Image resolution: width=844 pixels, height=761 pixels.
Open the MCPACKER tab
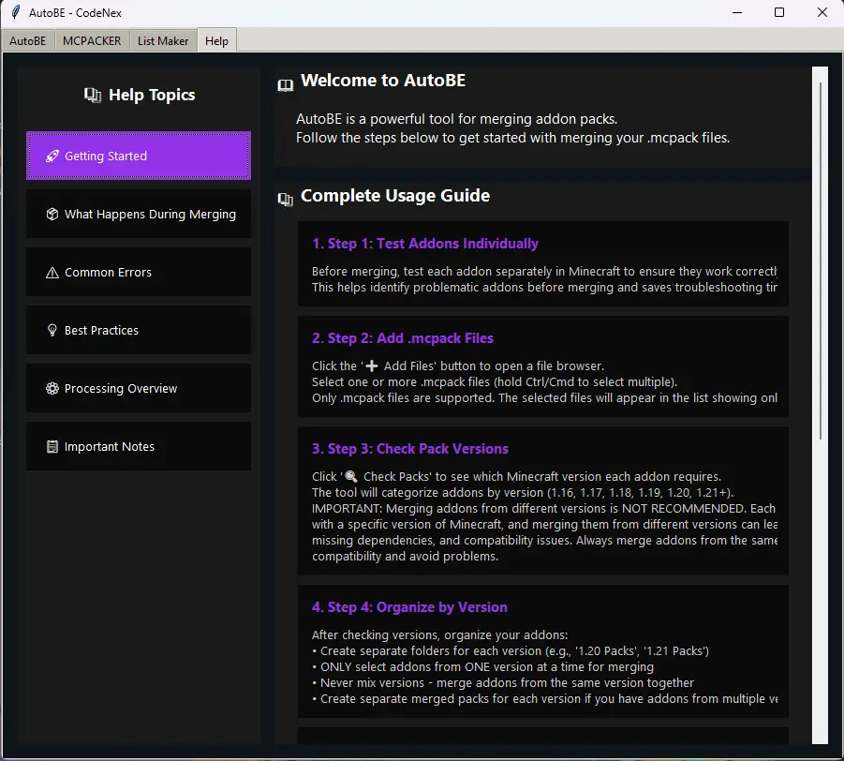point(92,41)
